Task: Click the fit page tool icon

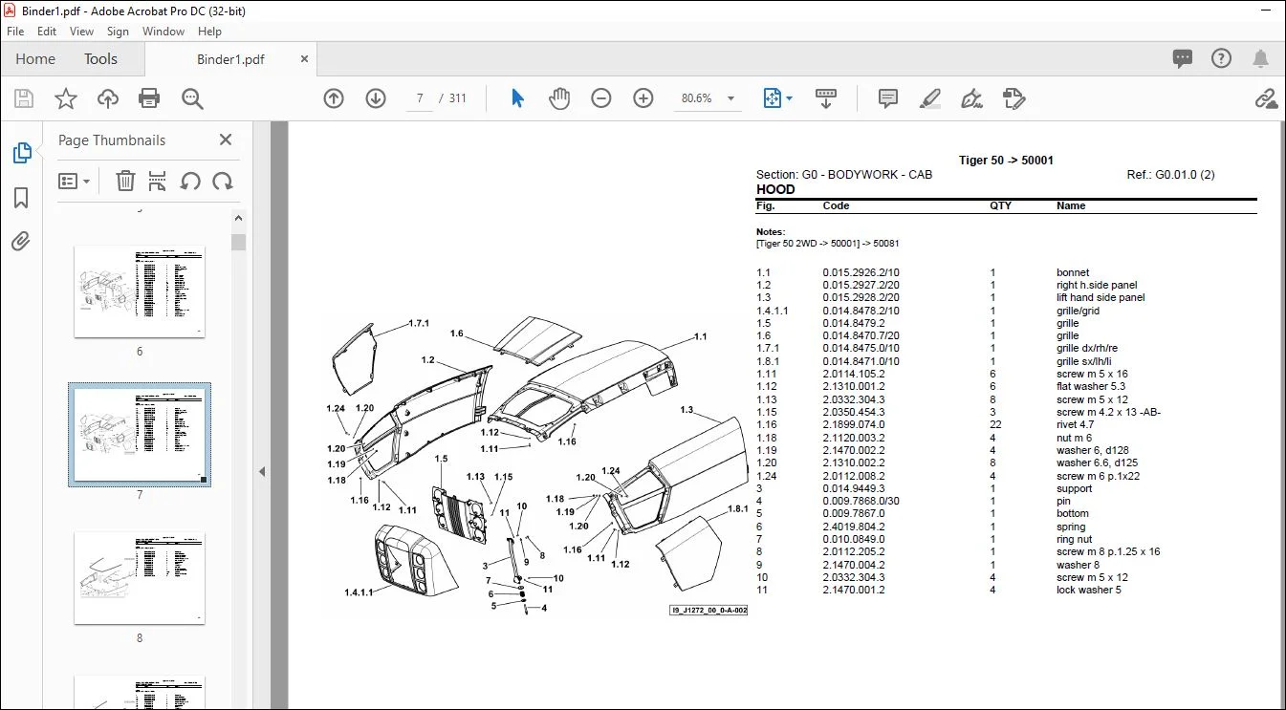Action: tap(773, 98)
